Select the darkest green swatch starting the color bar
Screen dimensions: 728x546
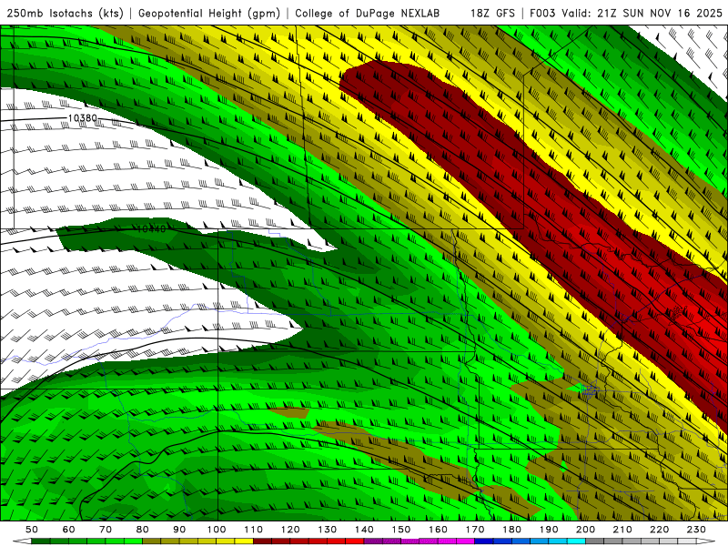click(x=41, y=541)
